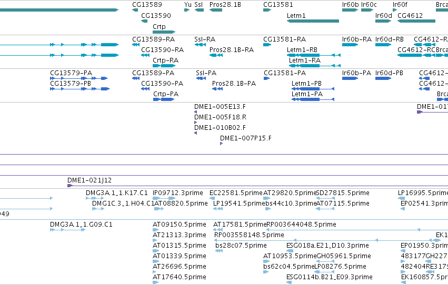Select the Crtp-RA transcript feature
448x285 pixels.
(x=164, y=66)
